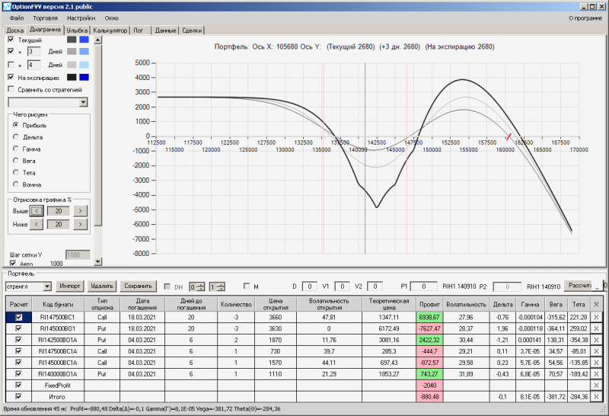This screenshot has width=609, height=416.
Task: Click the Сохранить button
Action: click(138, 286)
